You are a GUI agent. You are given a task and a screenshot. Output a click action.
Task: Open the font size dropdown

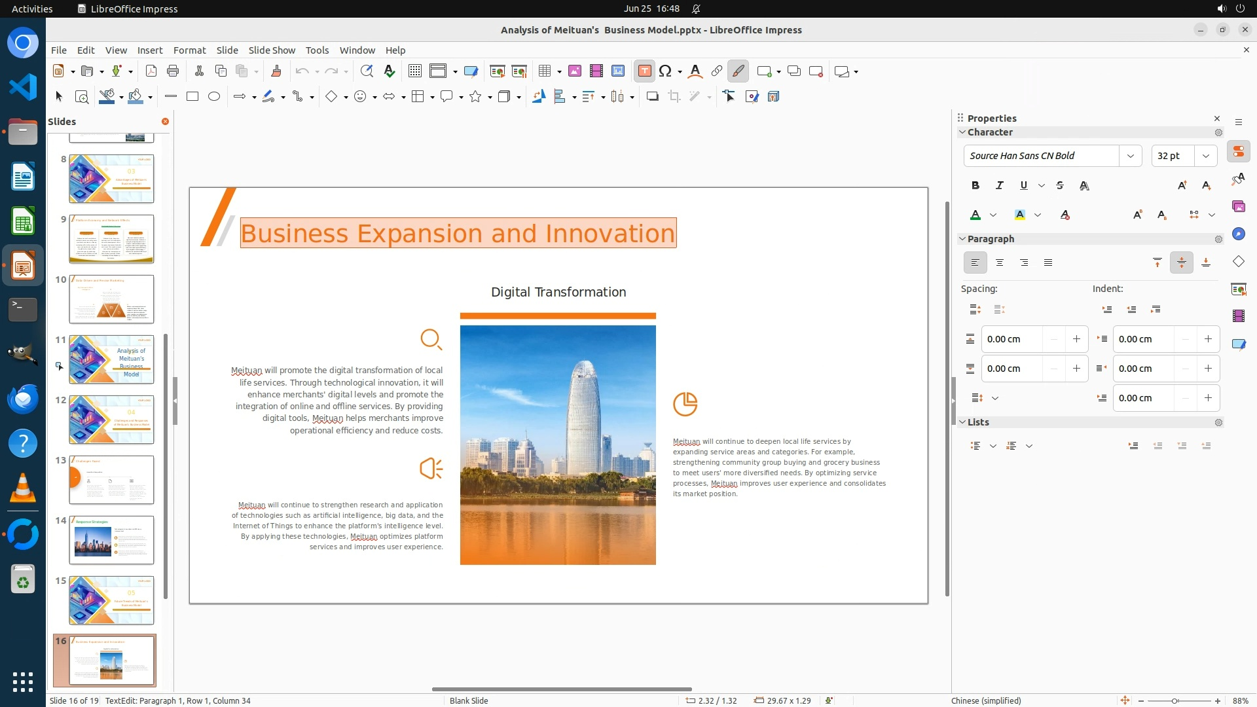point(1205,156)
